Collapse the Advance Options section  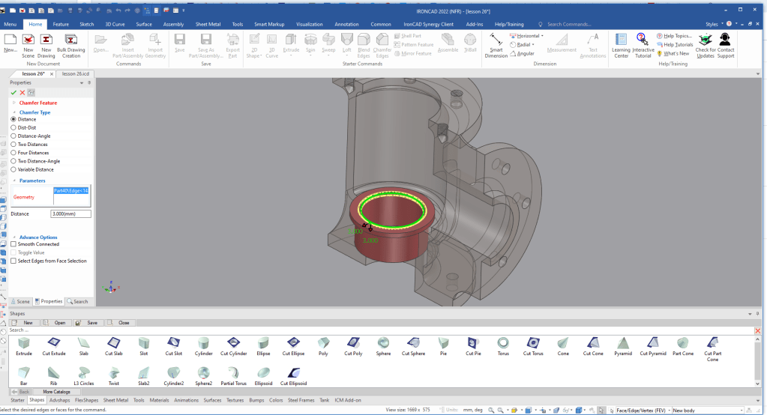[14, 237]
